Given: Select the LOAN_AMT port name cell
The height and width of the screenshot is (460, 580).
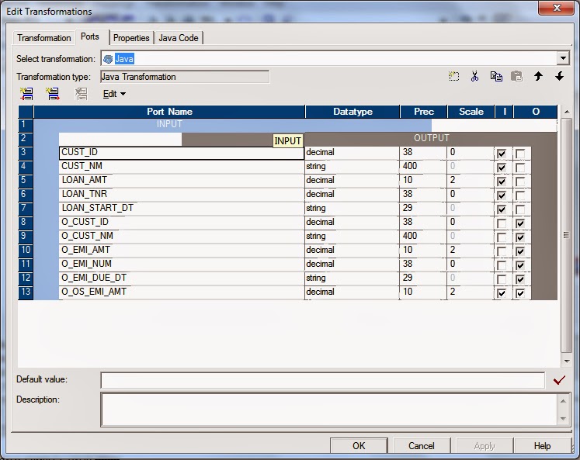Looking at the screenshot, I should (182, 180).
